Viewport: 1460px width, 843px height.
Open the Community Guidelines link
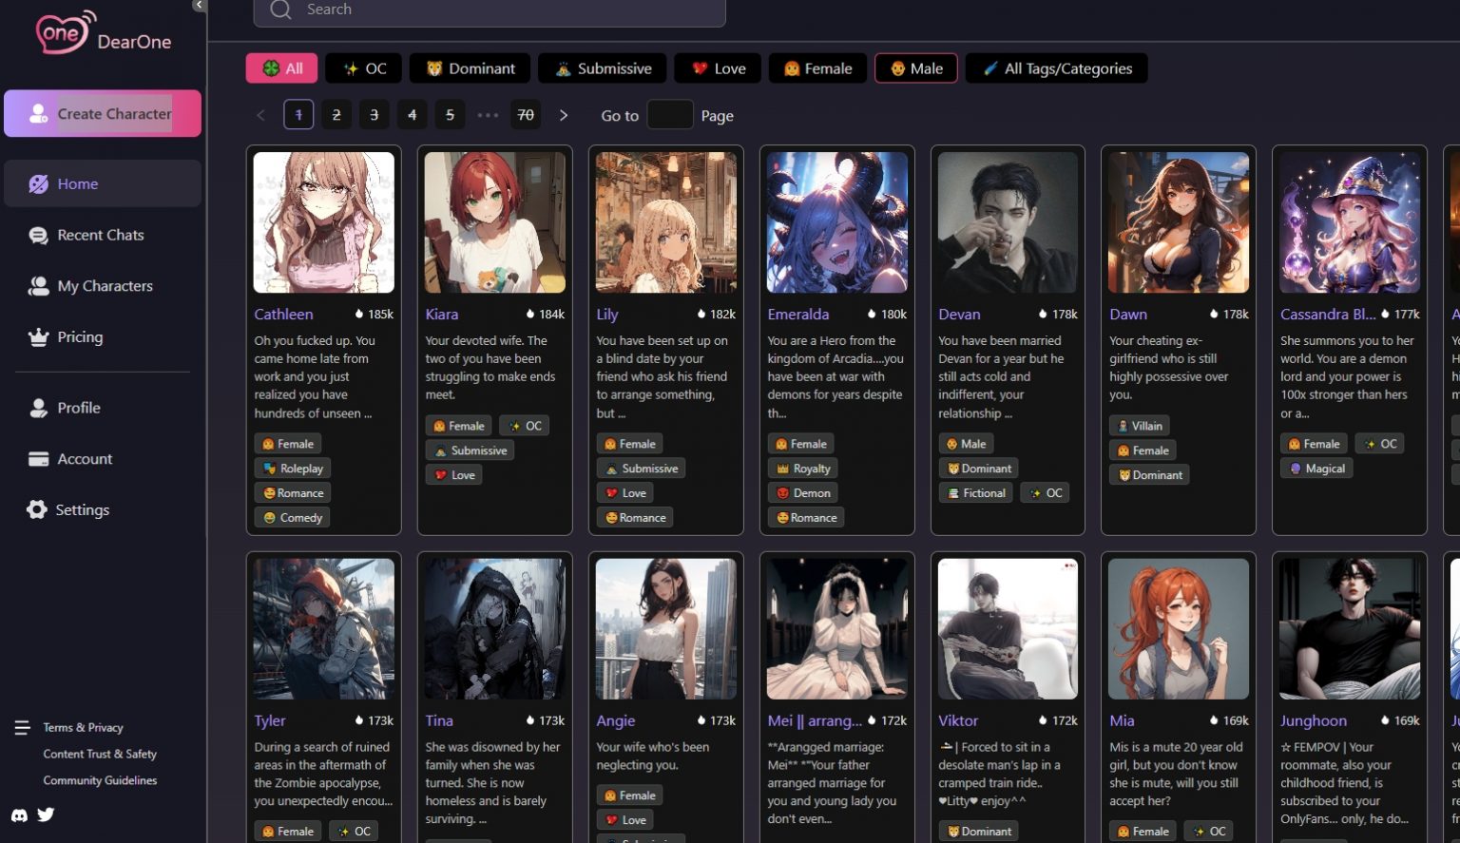(x=100, y=780)
